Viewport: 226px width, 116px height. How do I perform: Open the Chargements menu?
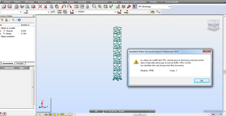click(56, 2)
